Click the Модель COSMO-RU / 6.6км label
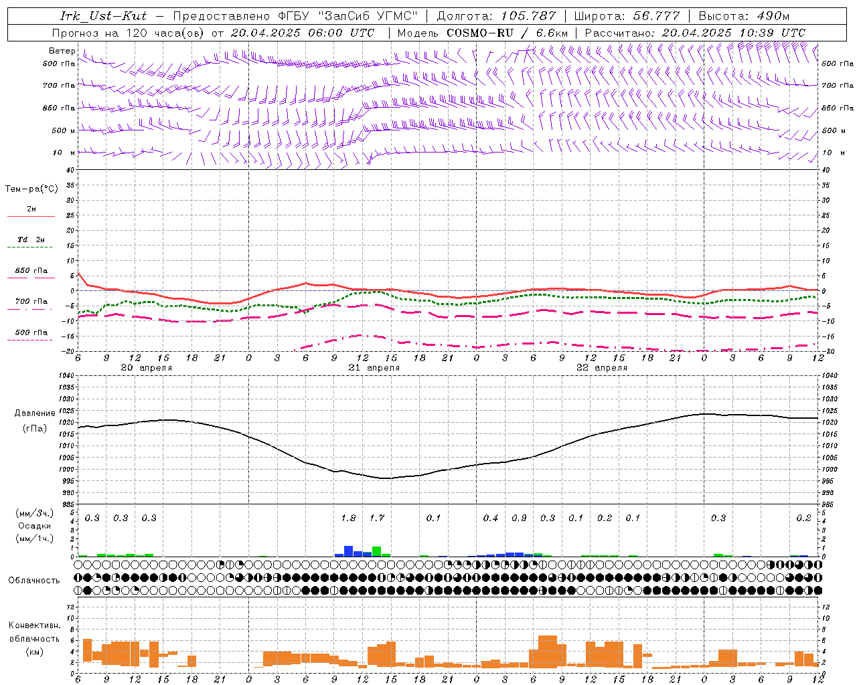Image resolution: width=857 pixels, height=685 pixels. 483,32
